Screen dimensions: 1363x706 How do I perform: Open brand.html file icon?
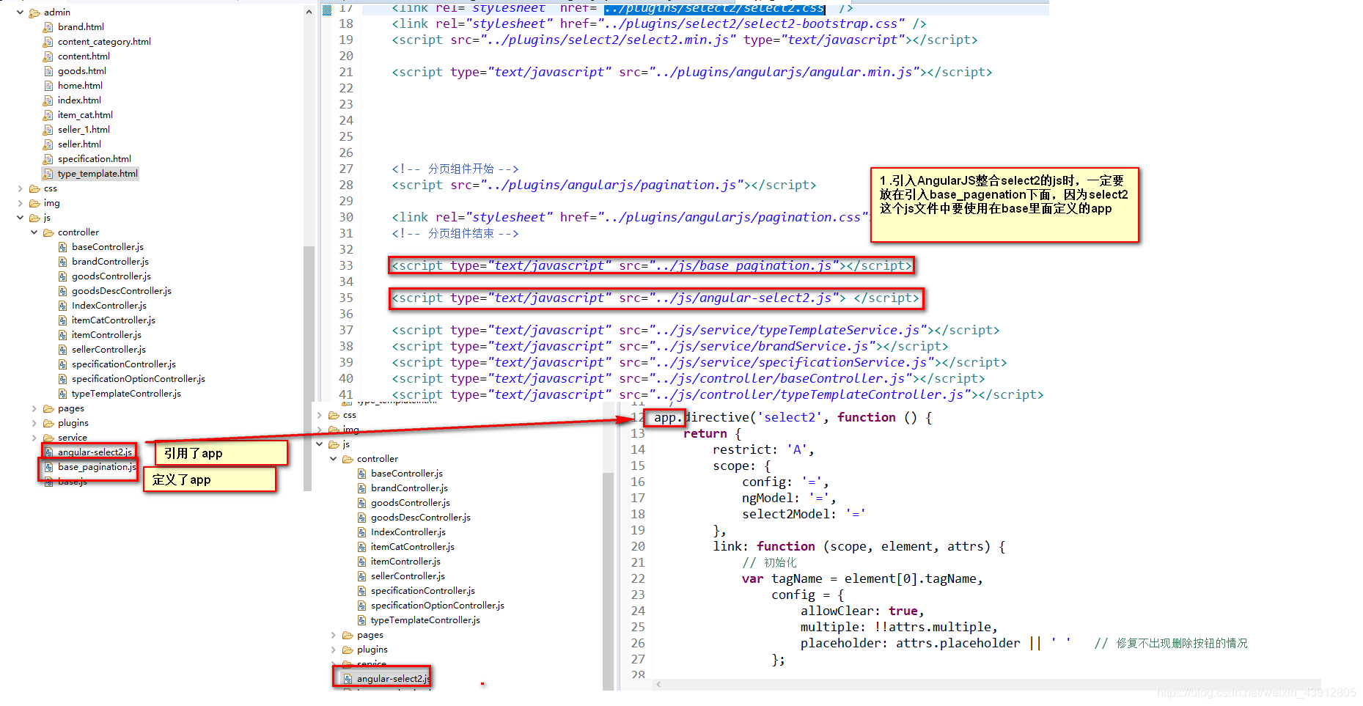coord(48,27)
